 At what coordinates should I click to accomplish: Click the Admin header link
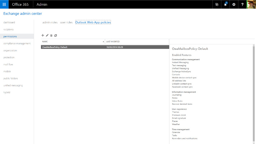click(x=42, y=4)
